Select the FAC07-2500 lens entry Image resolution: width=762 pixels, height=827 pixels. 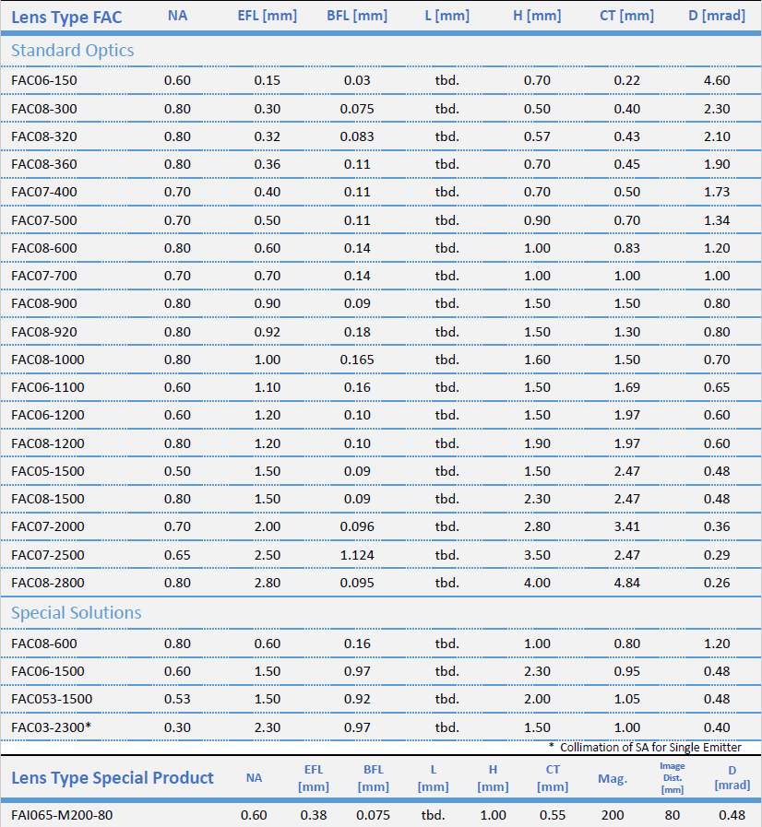[47, 555]
